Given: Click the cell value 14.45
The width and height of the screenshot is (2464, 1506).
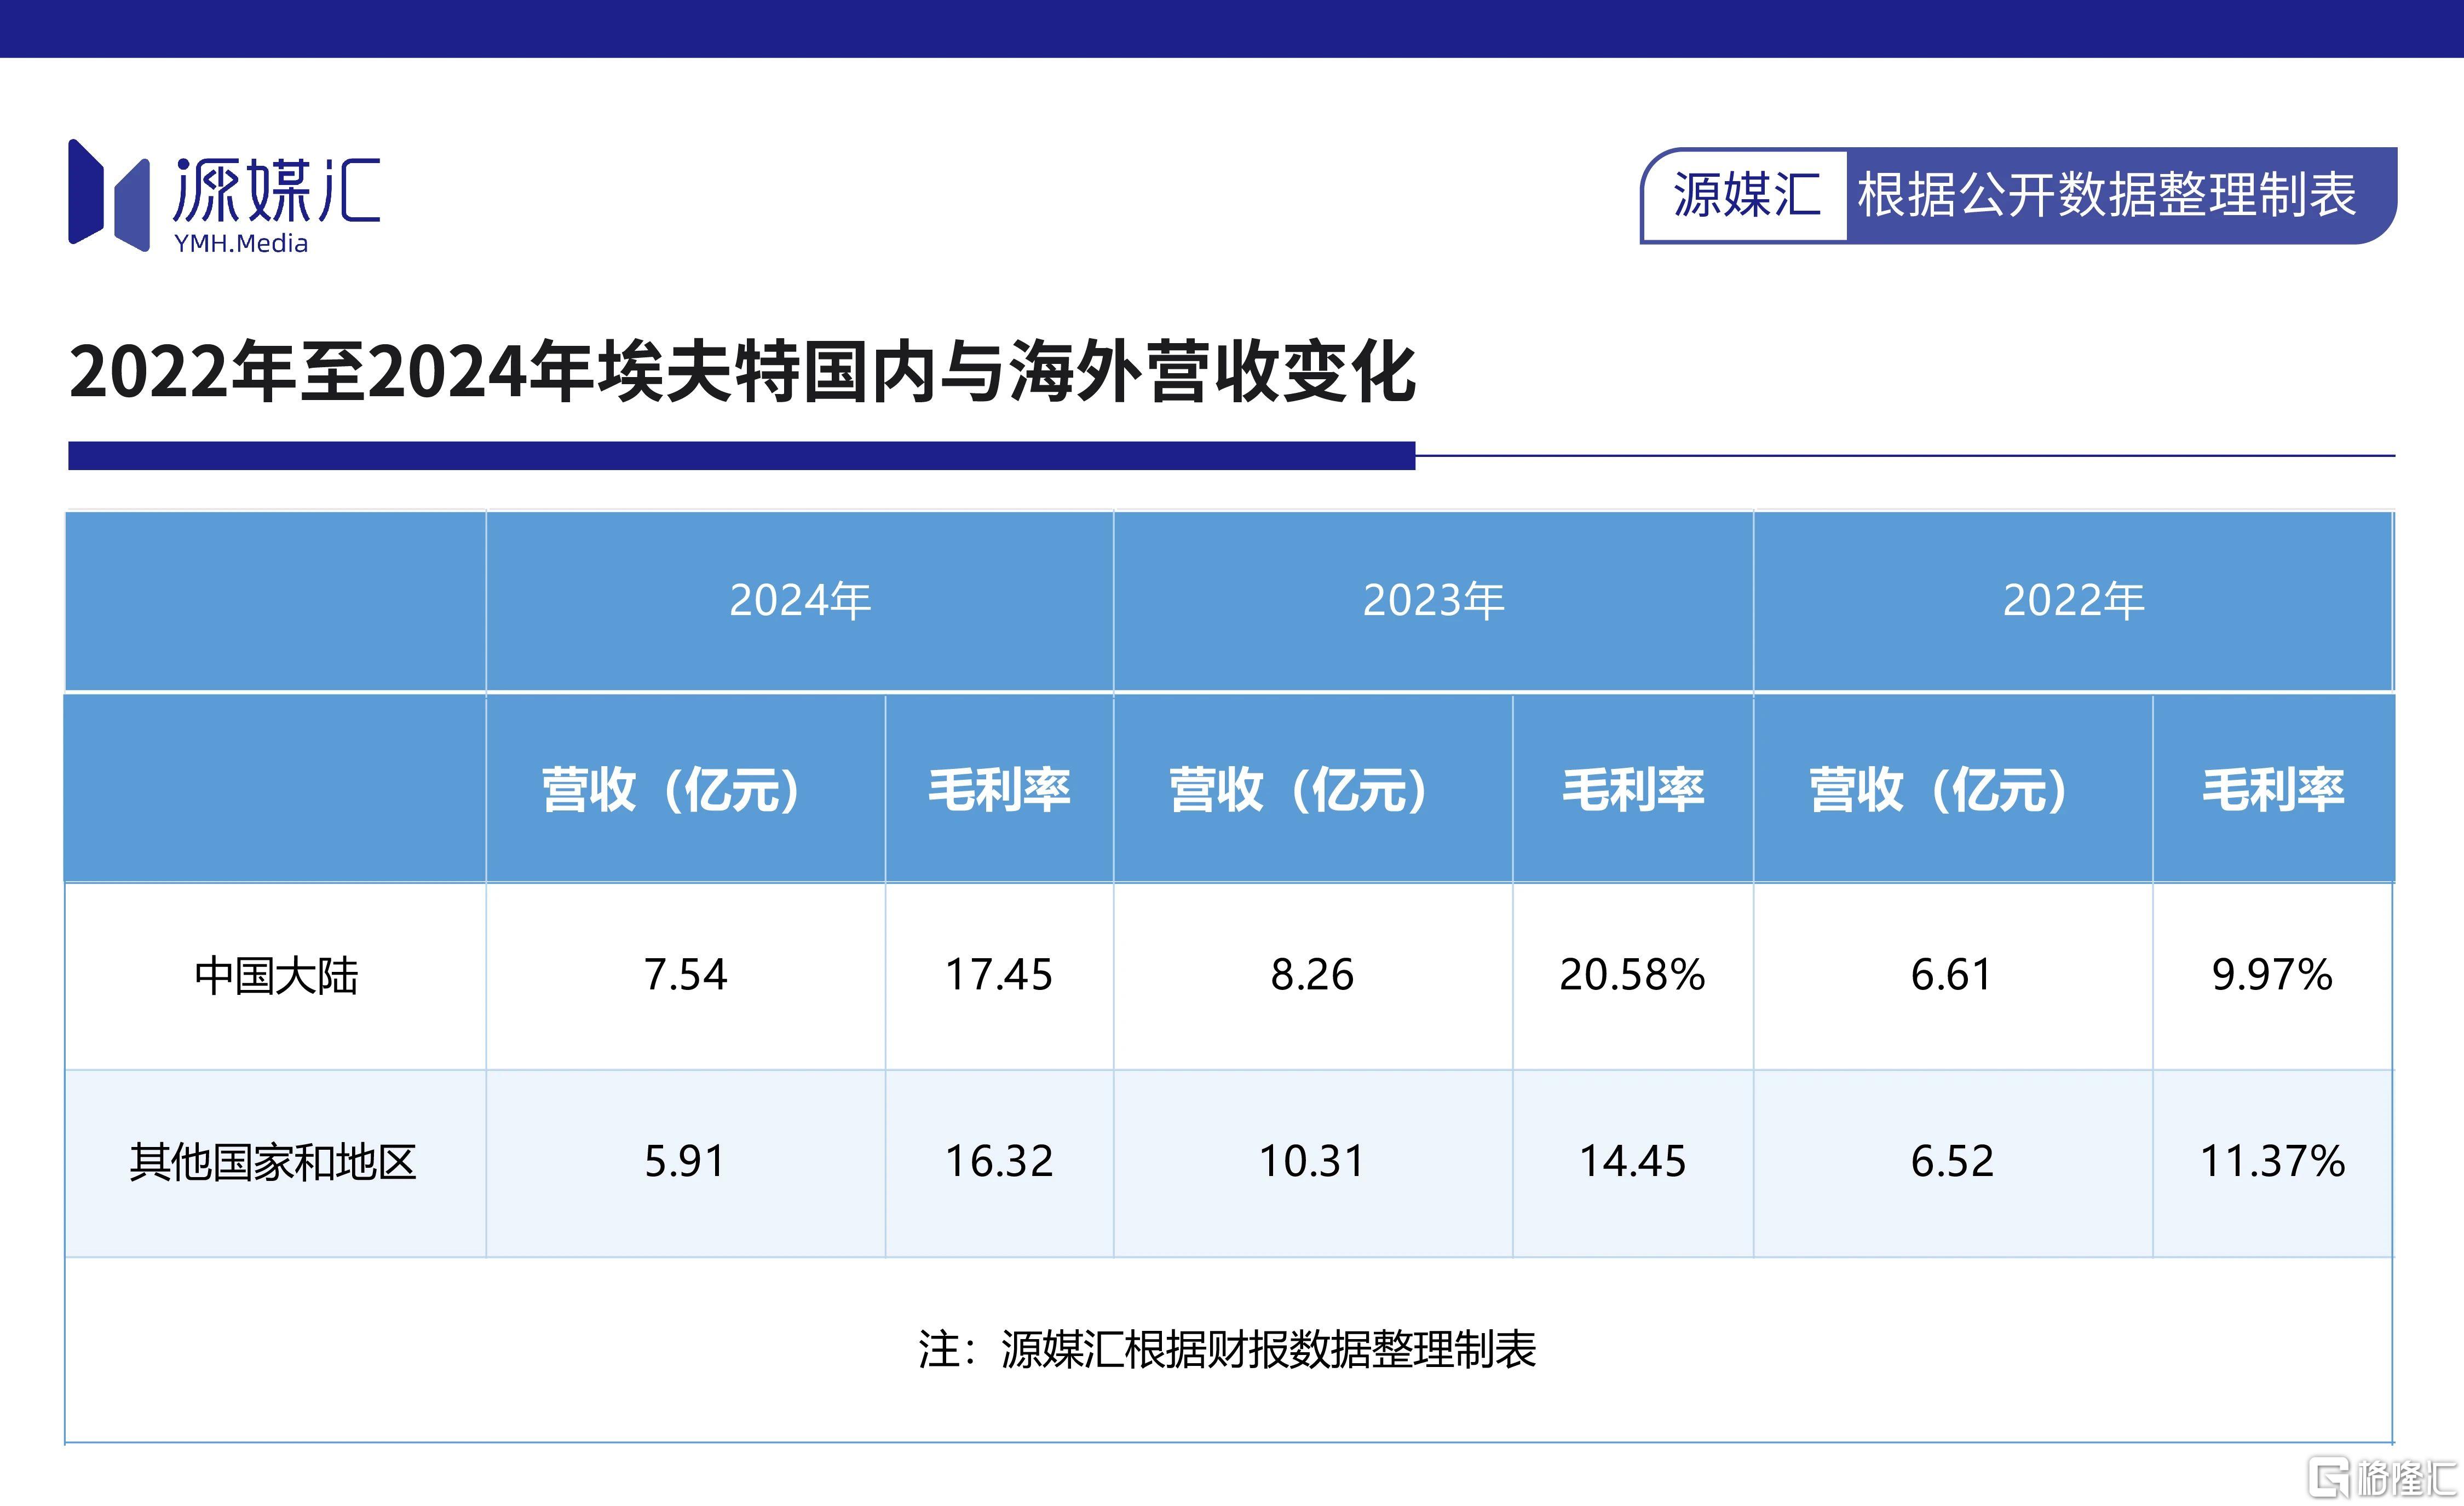Looking at the screenshot, I should coord(1632,1161).
